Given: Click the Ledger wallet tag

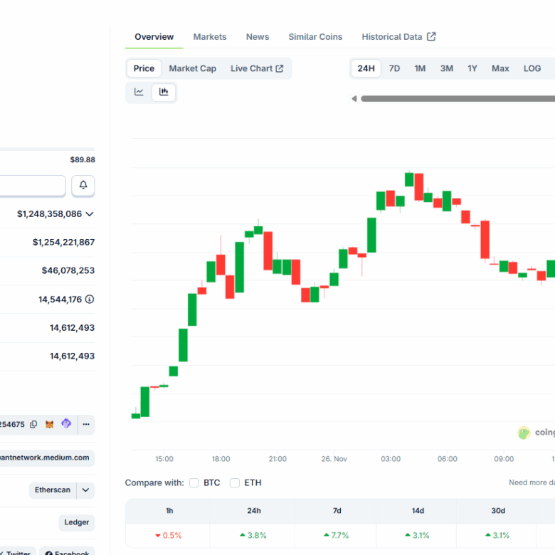Looking at the screenshot, I should [77, 522].
